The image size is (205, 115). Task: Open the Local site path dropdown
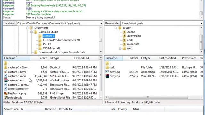101,23
